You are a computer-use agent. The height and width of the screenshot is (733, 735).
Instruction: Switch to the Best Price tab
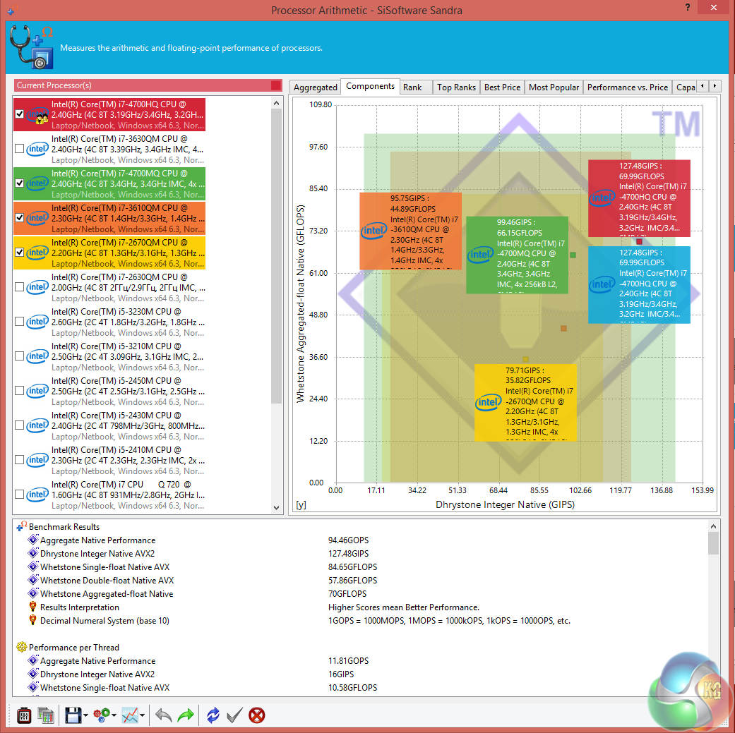click(503, 87)
